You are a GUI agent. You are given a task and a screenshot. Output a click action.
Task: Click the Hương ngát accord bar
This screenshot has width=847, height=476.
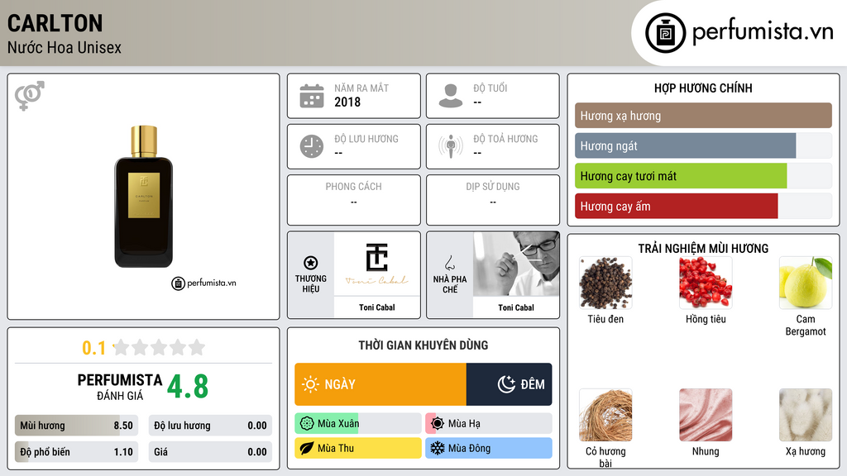703,145
